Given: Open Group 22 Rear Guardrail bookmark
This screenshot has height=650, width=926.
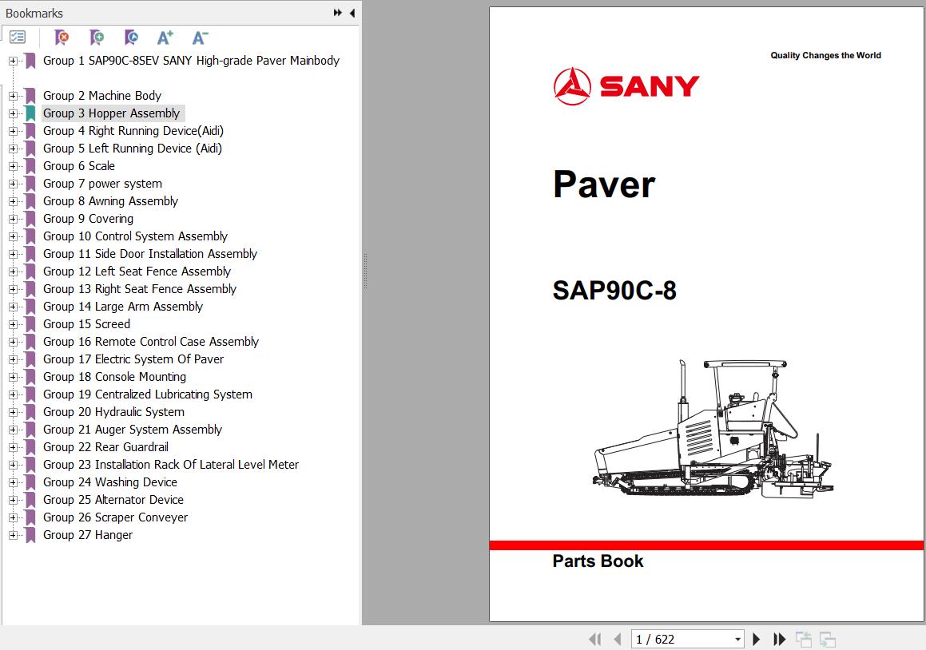Looking at the screenshot, I should (x=105, y=447).
